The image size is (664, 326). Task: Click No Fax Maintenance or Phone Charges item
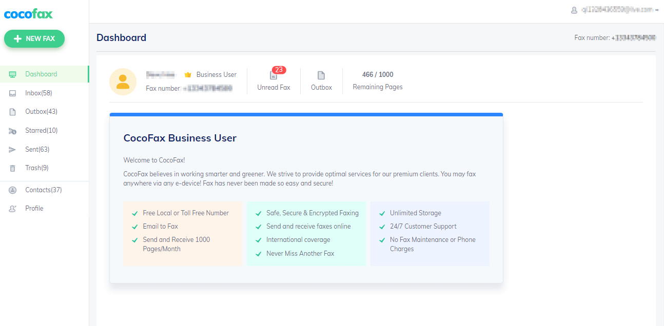433,244
